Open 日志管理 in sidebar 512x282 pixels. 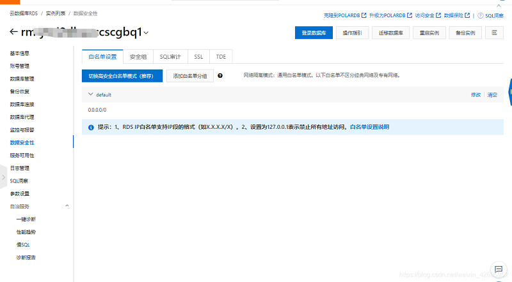20,168
